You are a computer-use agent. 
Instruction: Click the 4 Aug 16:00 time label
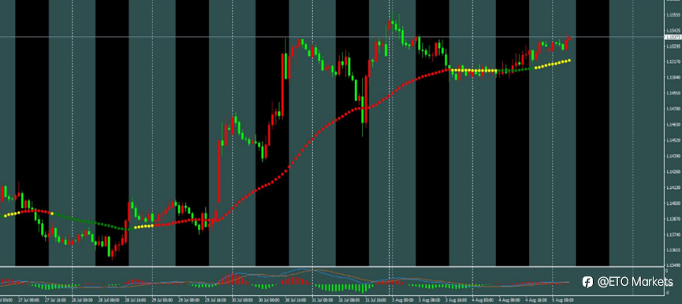pyautogui.click(x=536, y=299)
